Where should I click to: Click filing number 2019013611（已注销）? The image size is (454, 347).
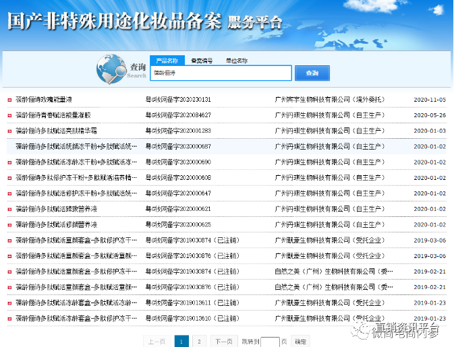tap(192, 303)
